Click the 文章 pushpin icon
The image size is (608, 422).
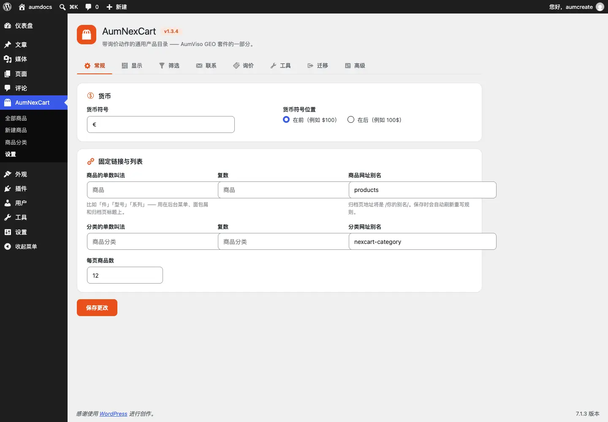(x=8, y=45)
